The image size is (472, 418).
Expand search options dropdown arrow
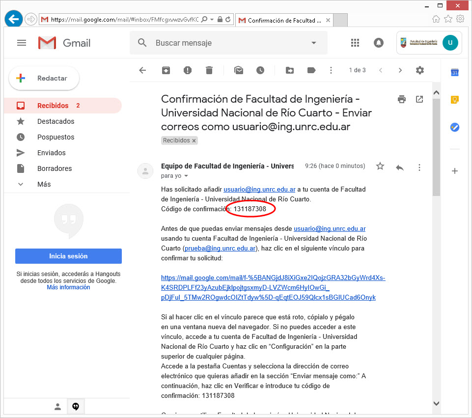[314, 43]
